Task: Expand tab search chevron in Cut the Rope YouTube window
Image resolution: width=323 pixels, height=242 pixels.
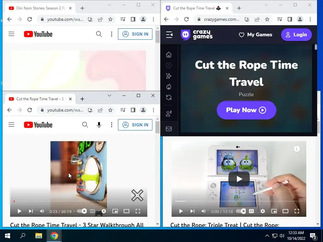Action: tap(109, 95)
